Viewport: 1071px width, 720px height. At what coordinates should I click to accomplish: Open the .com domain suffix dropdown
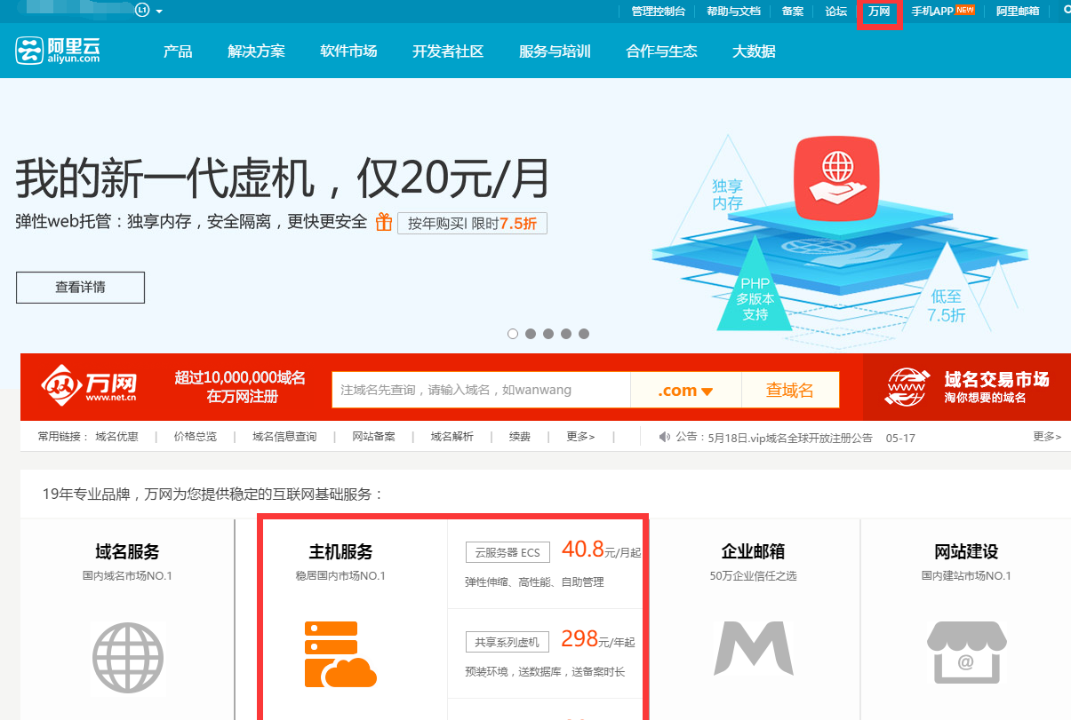pyautogui.click(x=685, y=391)
